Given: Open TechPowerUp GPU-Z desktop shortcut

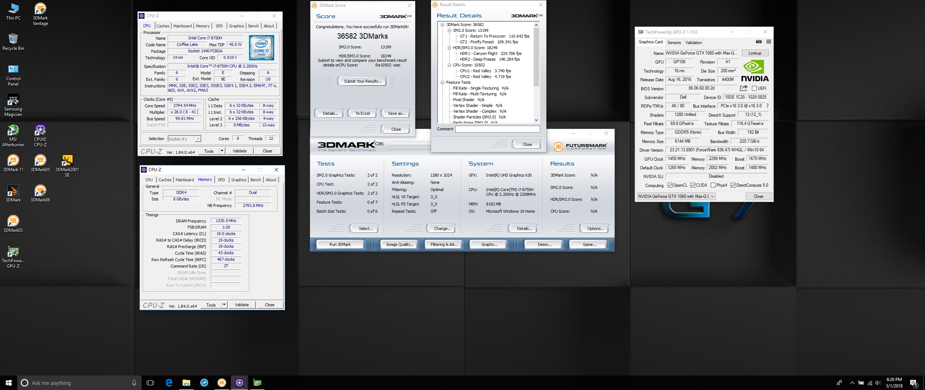Looking at the screenshot, I should click(x=13, y=257).
